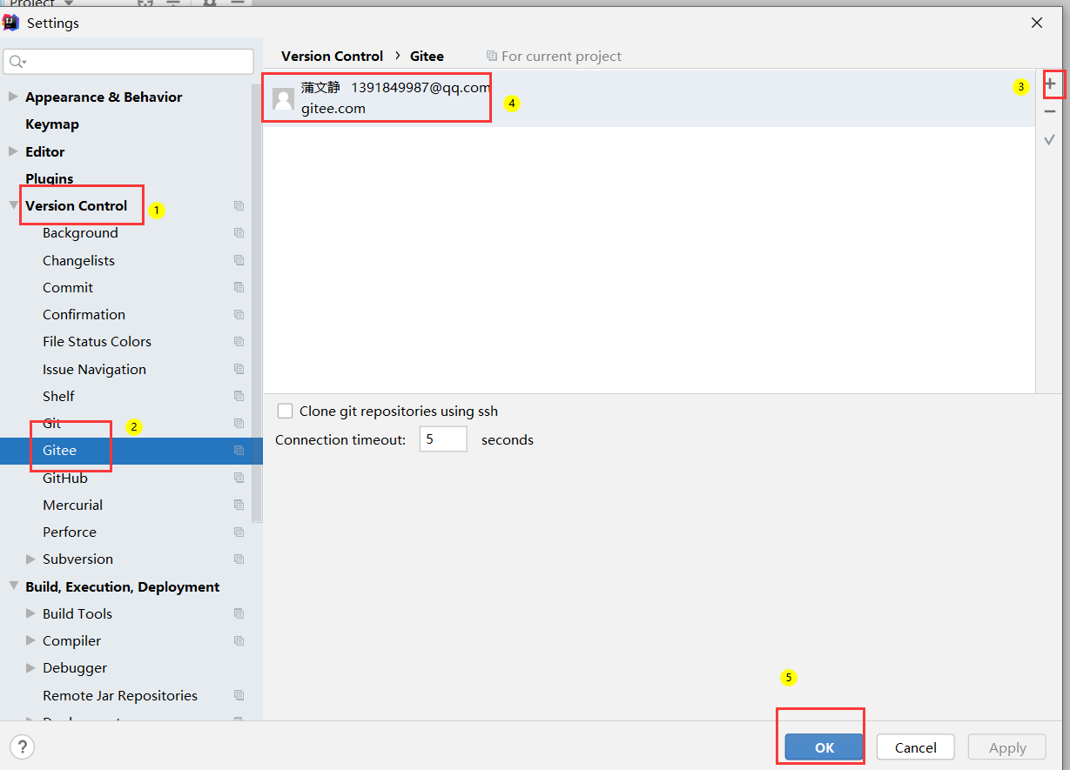
Task: Expand the Build Tools node
Action: pos(30,613)
